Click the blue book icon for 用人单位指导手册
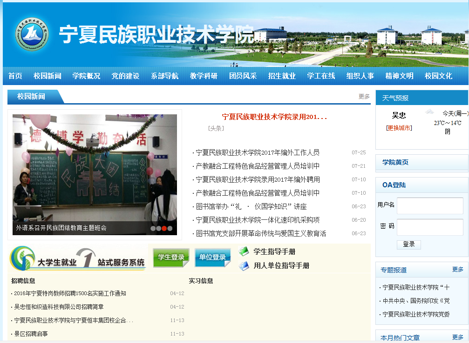The width and height of the screenshot is (469, 343). coord(244,266)
